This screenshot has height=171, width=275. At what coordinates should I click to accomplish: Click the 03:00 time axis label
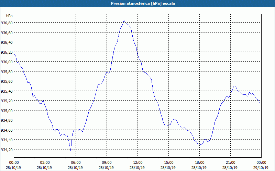tap(45, 163)
